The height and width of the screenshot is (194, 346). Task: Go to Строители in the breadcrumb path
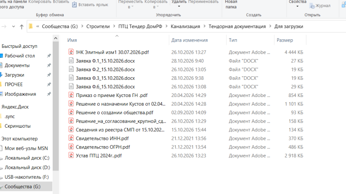(98, 26)
